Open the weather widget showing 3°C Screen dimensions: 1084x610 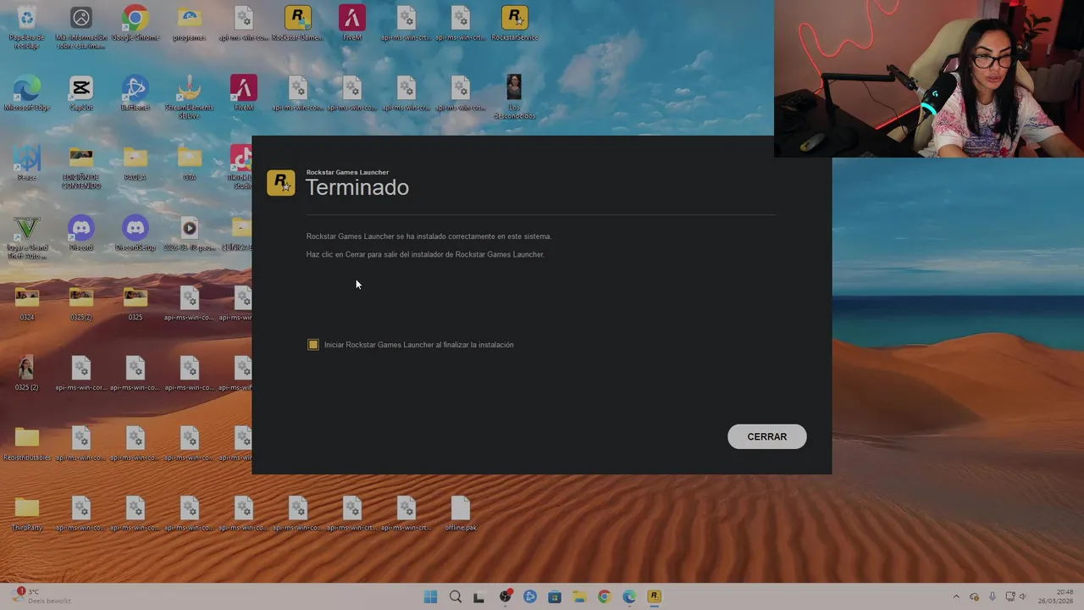click(42, 596)
